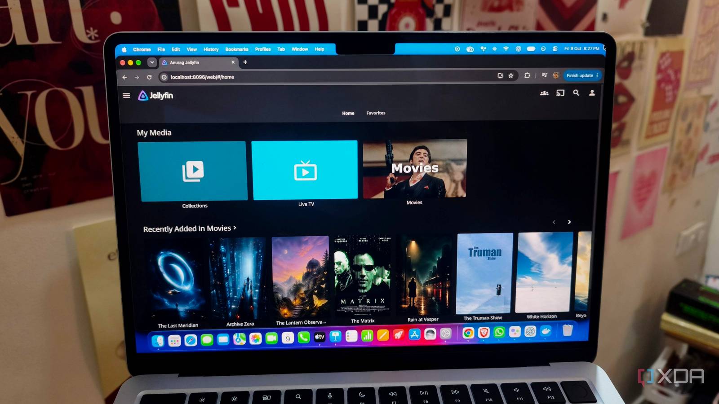Open the SyncPlay group icon
This screenshot has height=404, width=719.
pos(544,93)
